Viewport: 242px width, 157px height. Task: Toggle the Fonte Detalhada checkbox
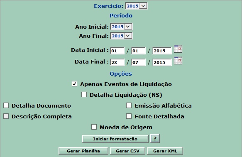(x=129, y=116)
